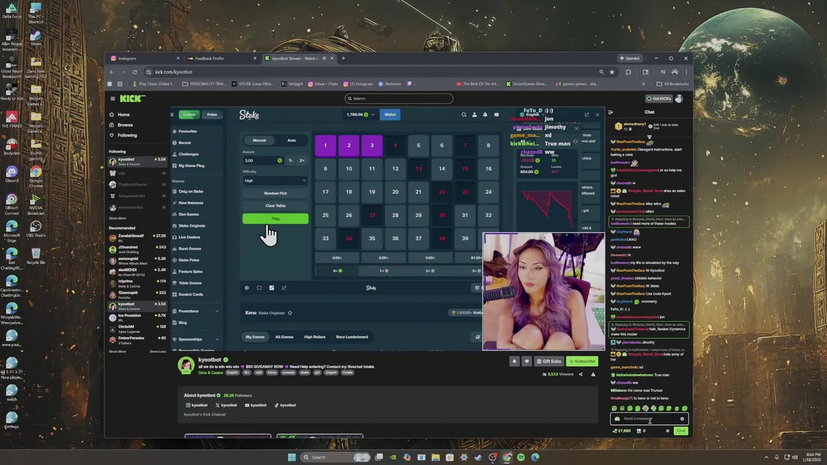Click the stream notification bell button
This screenshot has width=827, height=465.
click(514, 361)
